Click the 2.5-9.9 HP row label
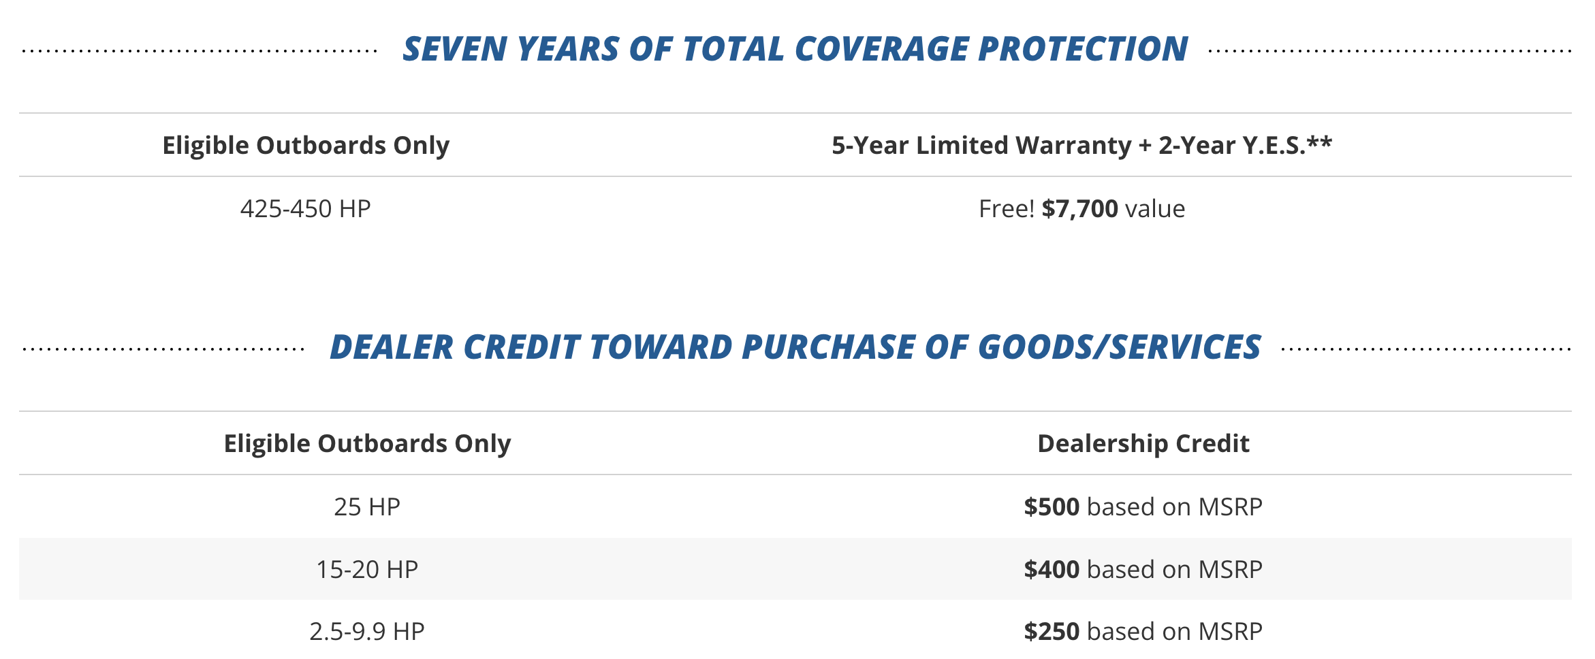 click(x=367, y=631)
